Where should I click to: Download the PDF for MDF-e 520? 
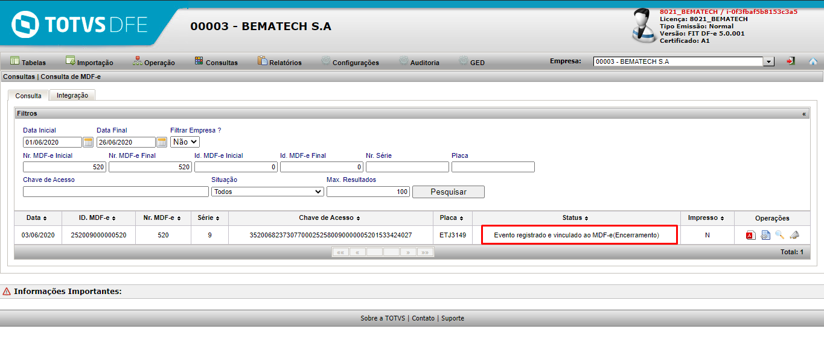point(750,235)
